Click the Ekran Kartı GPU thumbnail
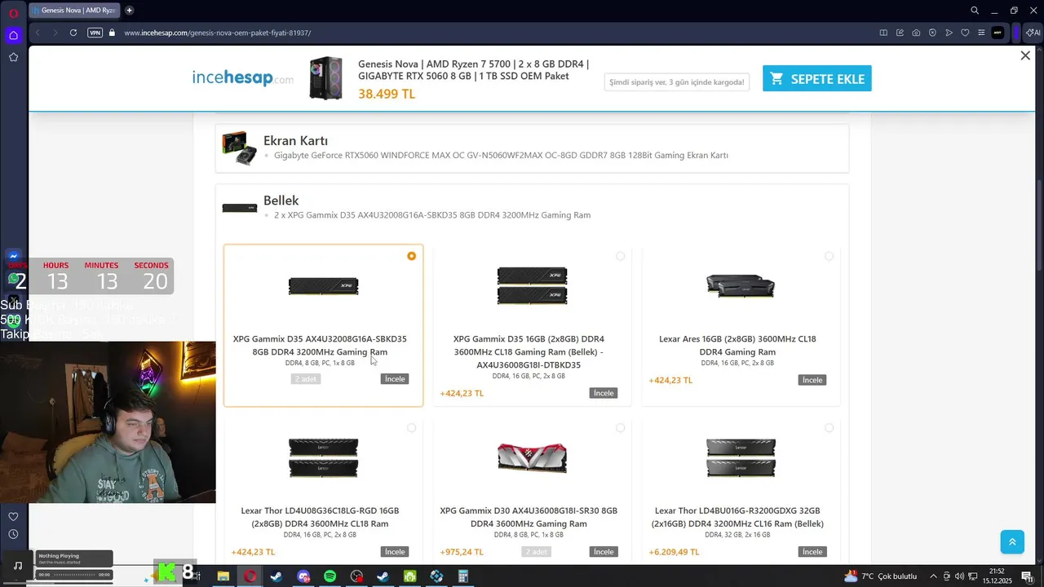 (239, 148)
